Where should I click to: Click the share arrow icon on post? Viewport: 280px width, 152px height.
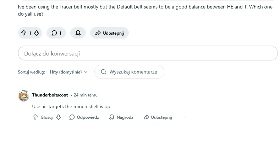click(x=98, y=33)
